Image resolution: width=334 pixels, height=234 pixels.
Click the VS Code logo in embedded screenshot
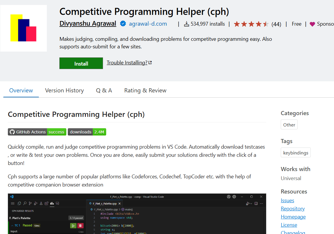click(x=12, y=197)
